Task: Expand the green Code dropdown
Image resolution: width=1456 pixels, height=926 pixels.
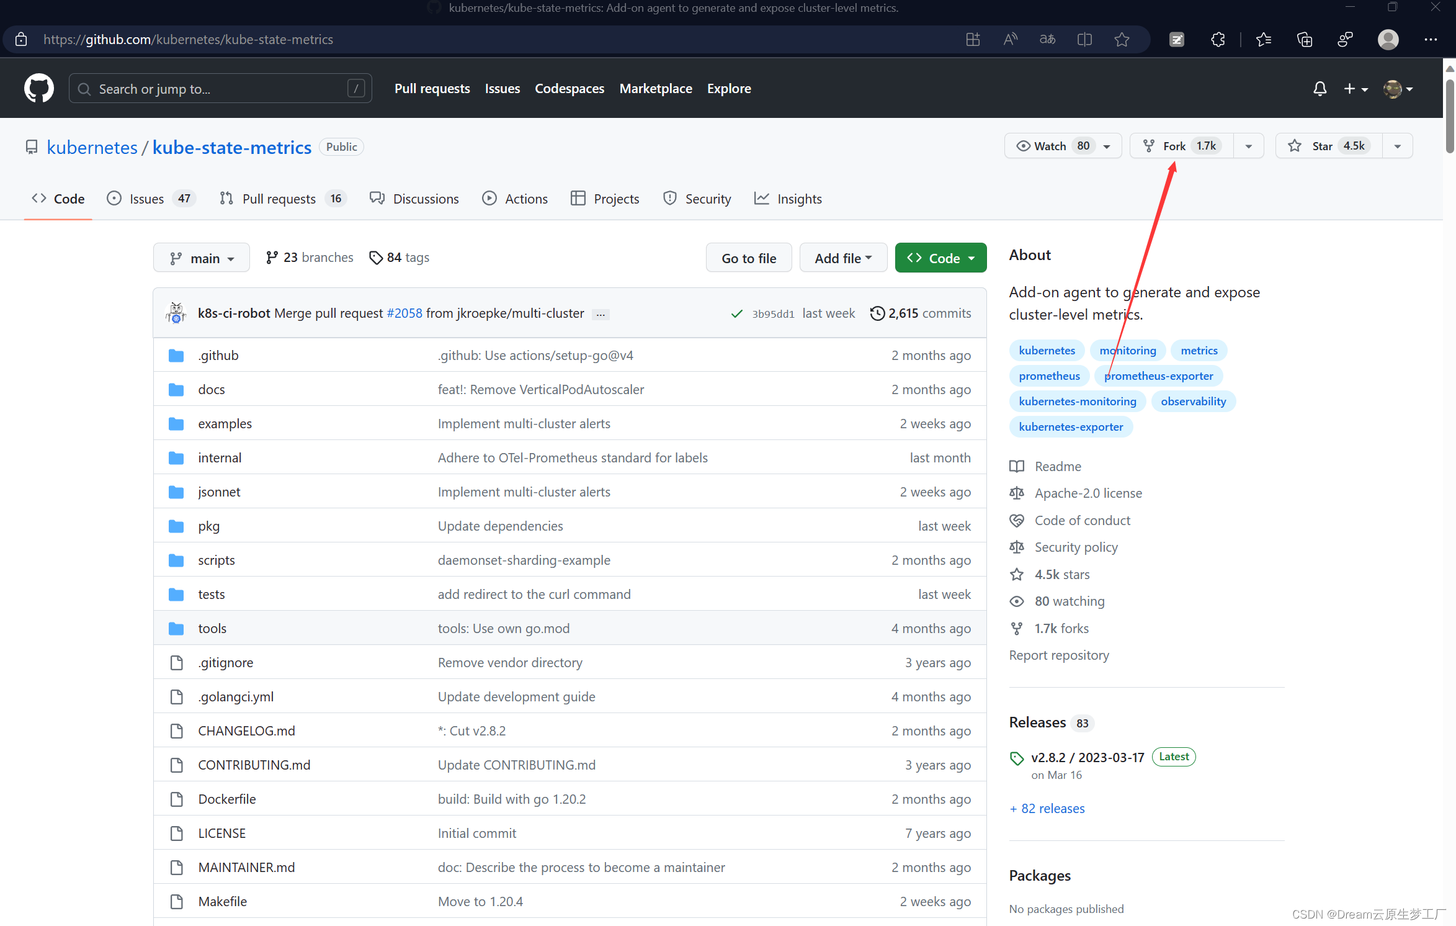Action: 940,258
